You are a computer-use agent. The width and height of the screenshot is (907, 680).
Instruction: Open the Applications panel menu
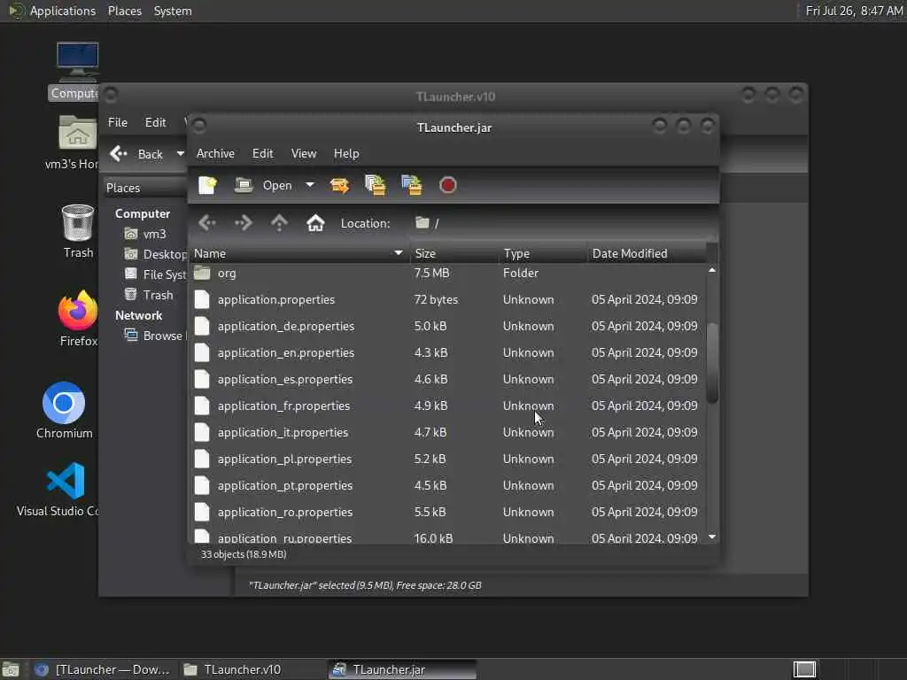click(x=53, y=11)
